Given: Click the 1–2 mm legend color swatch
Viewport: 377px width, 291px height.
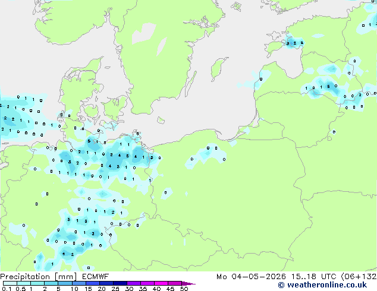Looking at the screenshot, I should 37,283.
